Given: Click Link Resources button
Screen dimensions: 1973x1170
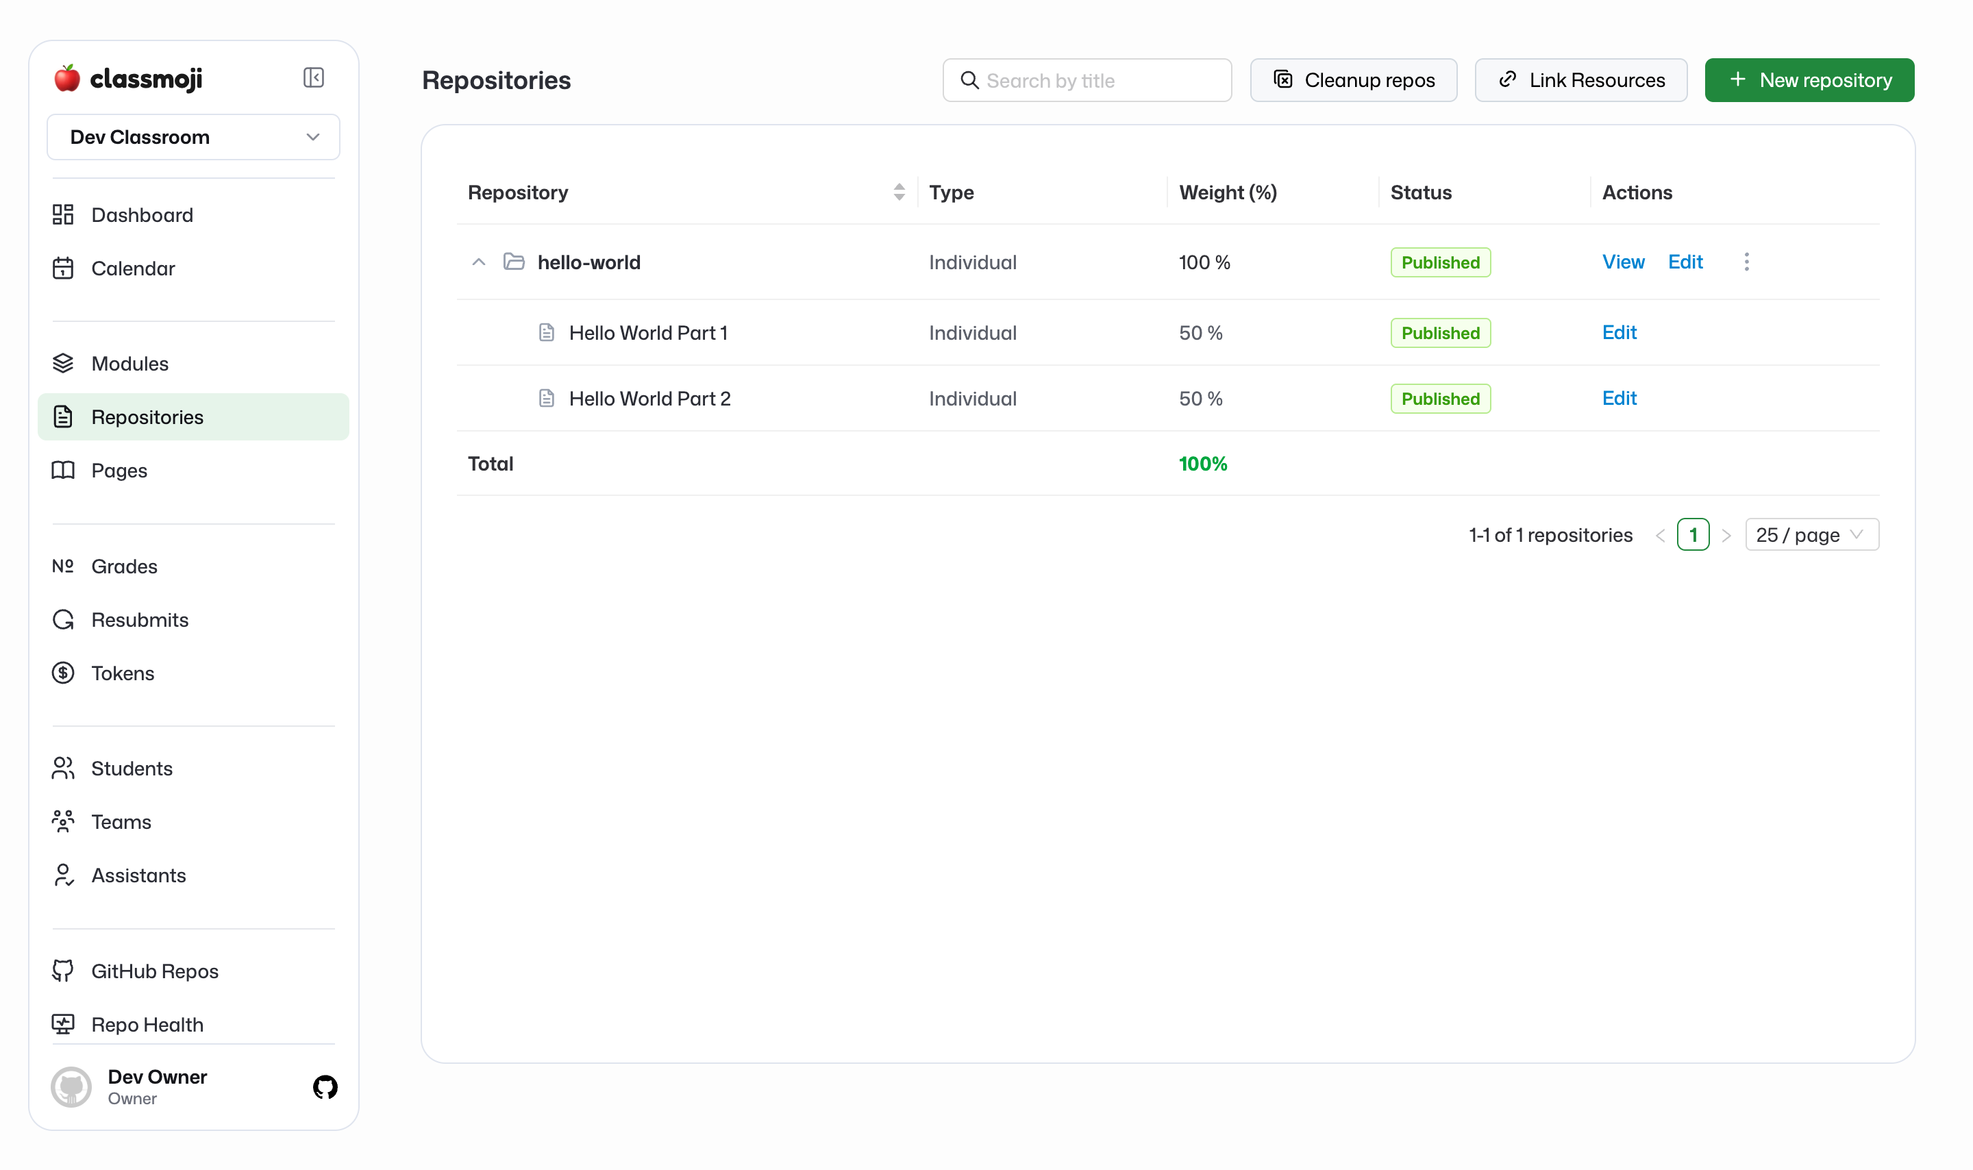Looking at the screenshot, I should (1581, 80).
